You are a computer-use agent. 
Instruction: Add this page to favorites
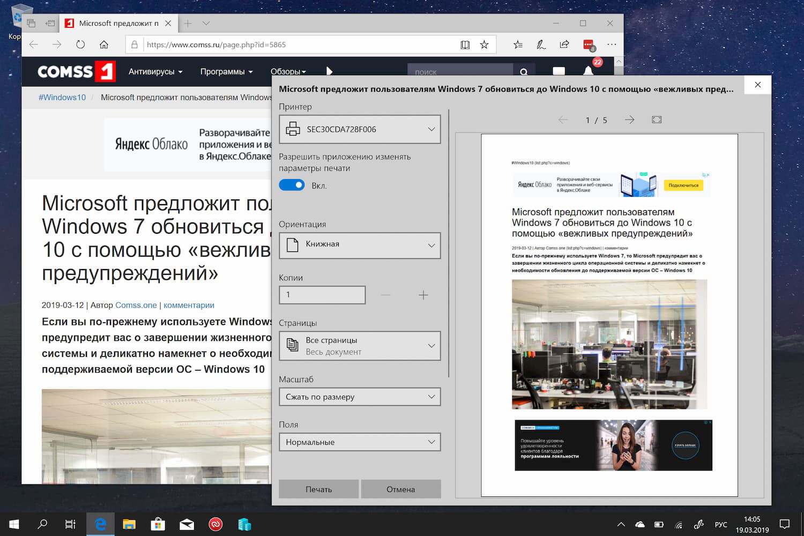click(483, 44)
